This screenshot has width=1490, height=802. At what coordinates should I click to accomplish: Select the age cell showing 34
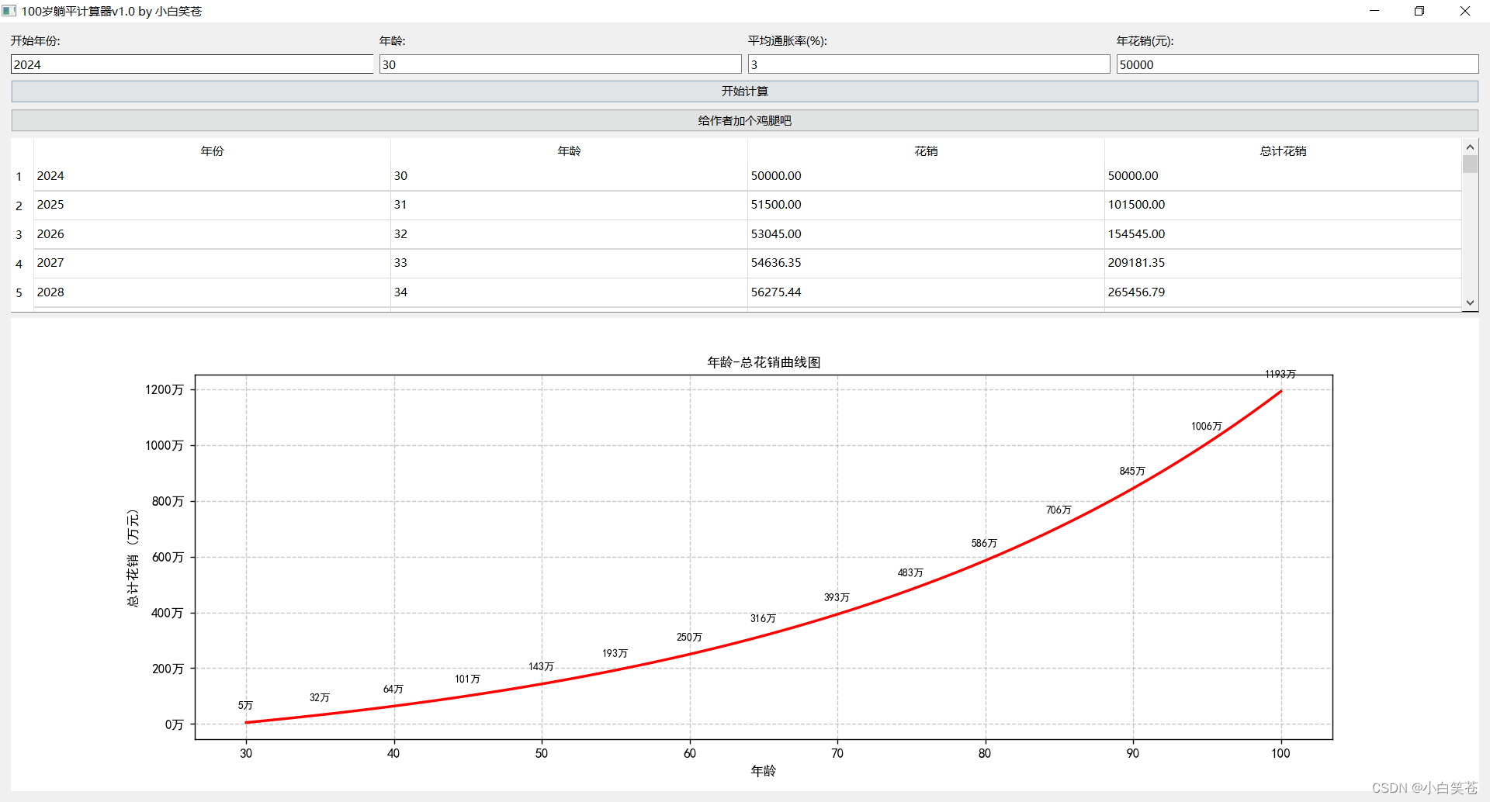point(569,292)
